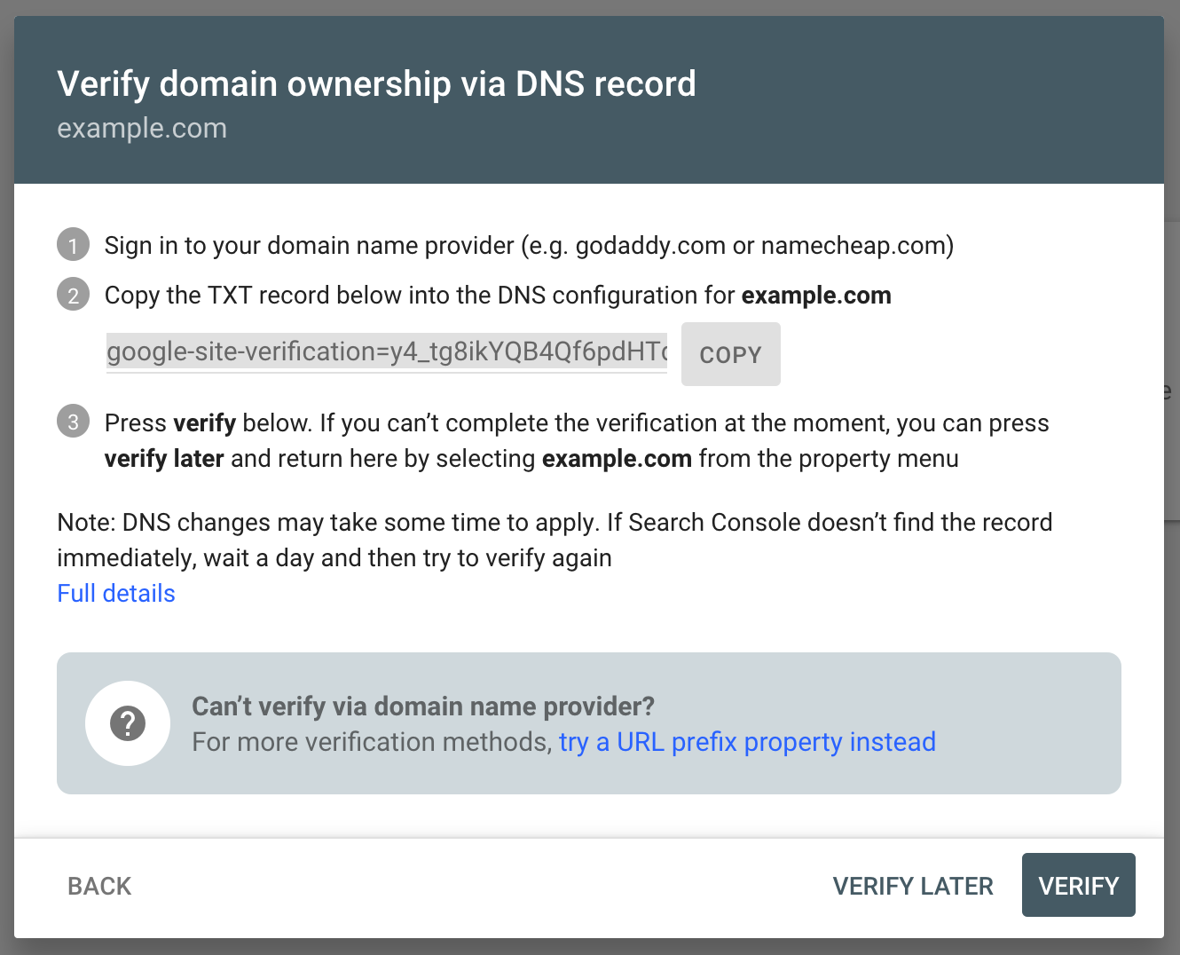Click the step 3 number badge
This screenshot has width=1180, height=955.
pos(73,422)
